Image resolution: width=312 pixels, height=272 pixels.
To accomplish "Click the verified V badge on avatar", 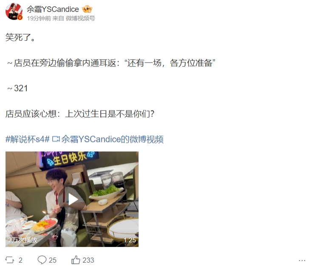I will pyautogui.click(x=20, y=17).
